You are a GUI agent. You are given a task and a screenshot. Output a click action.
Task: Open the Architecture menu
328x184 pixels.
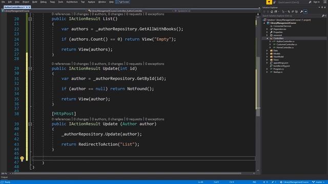(x=72, y=2)
